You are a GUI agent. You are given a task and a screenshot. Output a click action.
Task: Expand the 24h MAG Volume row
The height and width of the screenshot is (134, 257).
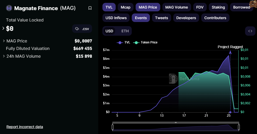click(x=4, y=56)
